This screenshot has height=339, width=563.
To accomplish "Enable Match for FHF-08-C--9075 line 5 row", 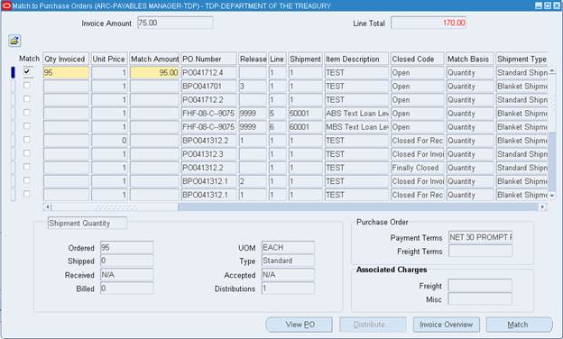I will pos(26,113).
